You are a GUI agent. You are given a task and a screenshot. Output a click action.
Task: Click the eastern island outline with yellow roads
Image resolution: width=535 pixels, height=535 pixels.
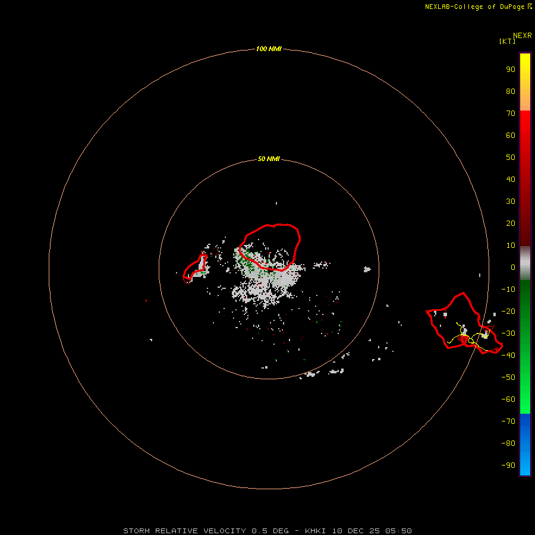click(x=464, y=323)
